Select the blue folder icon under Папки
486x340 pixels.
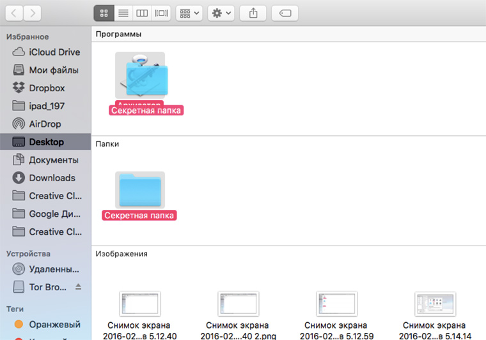[140, 190]
